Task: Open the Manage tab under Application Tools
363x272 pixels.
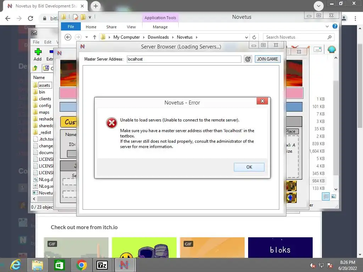Action: [160, 27]
